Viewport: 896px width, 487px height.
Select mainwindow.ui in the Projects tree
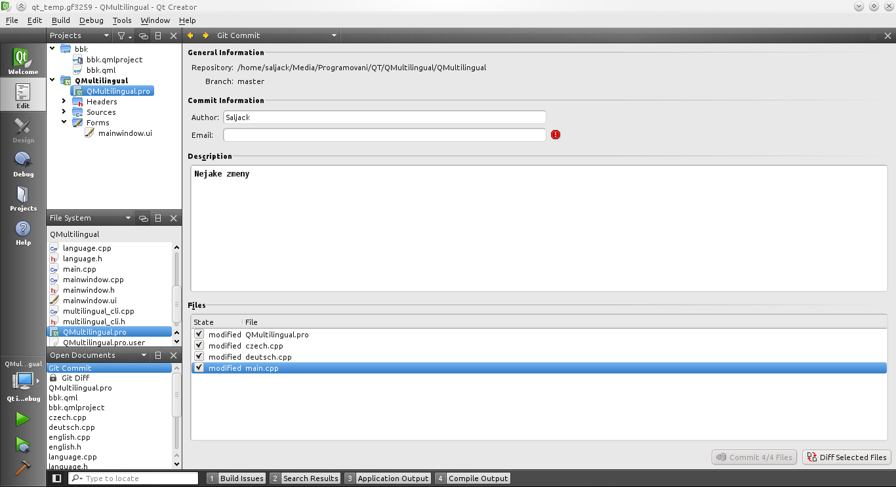pos(125,133)
